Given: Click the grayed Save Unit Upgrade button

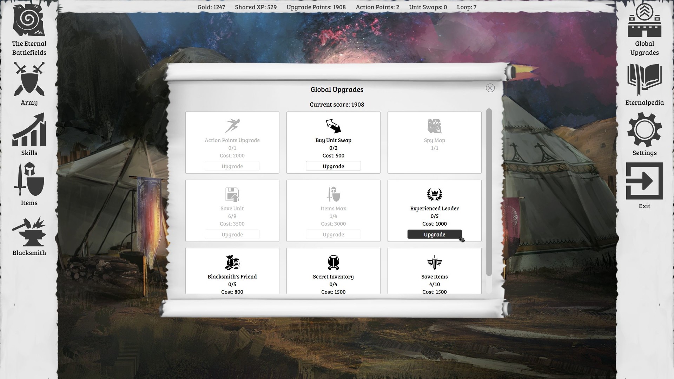Looking at the screenshot, I should (x=232, y=234).
